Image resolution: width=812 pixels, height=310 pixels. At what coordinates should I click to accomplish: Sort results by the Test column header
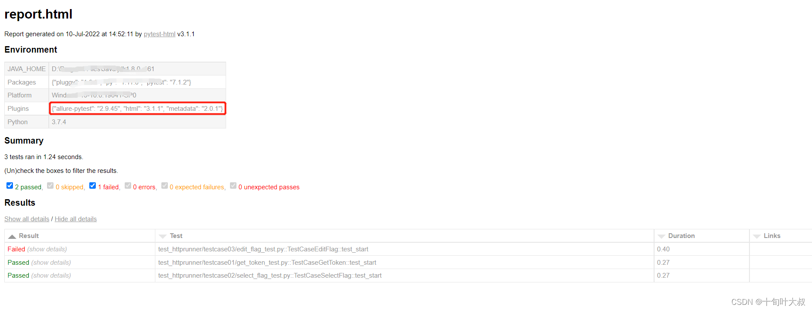click(404, 236)
